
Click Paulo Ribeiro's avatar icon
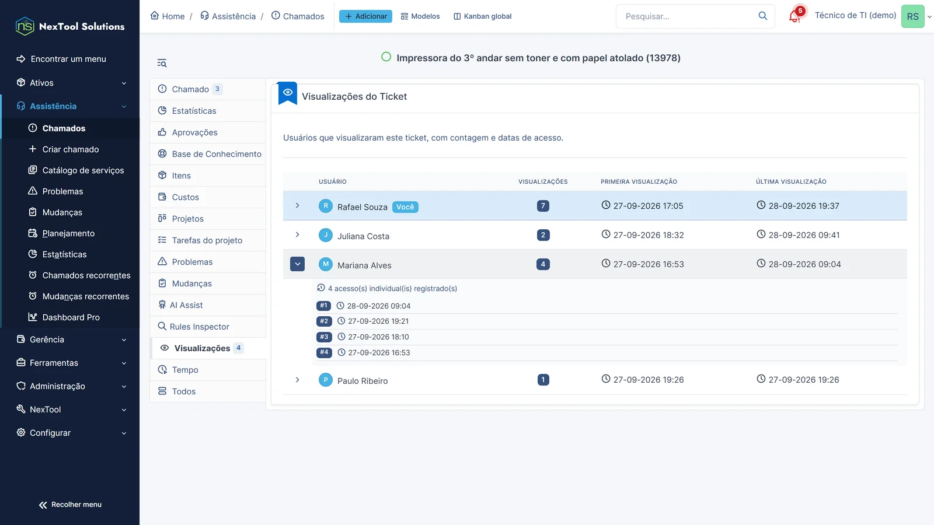tap(326, 380)
